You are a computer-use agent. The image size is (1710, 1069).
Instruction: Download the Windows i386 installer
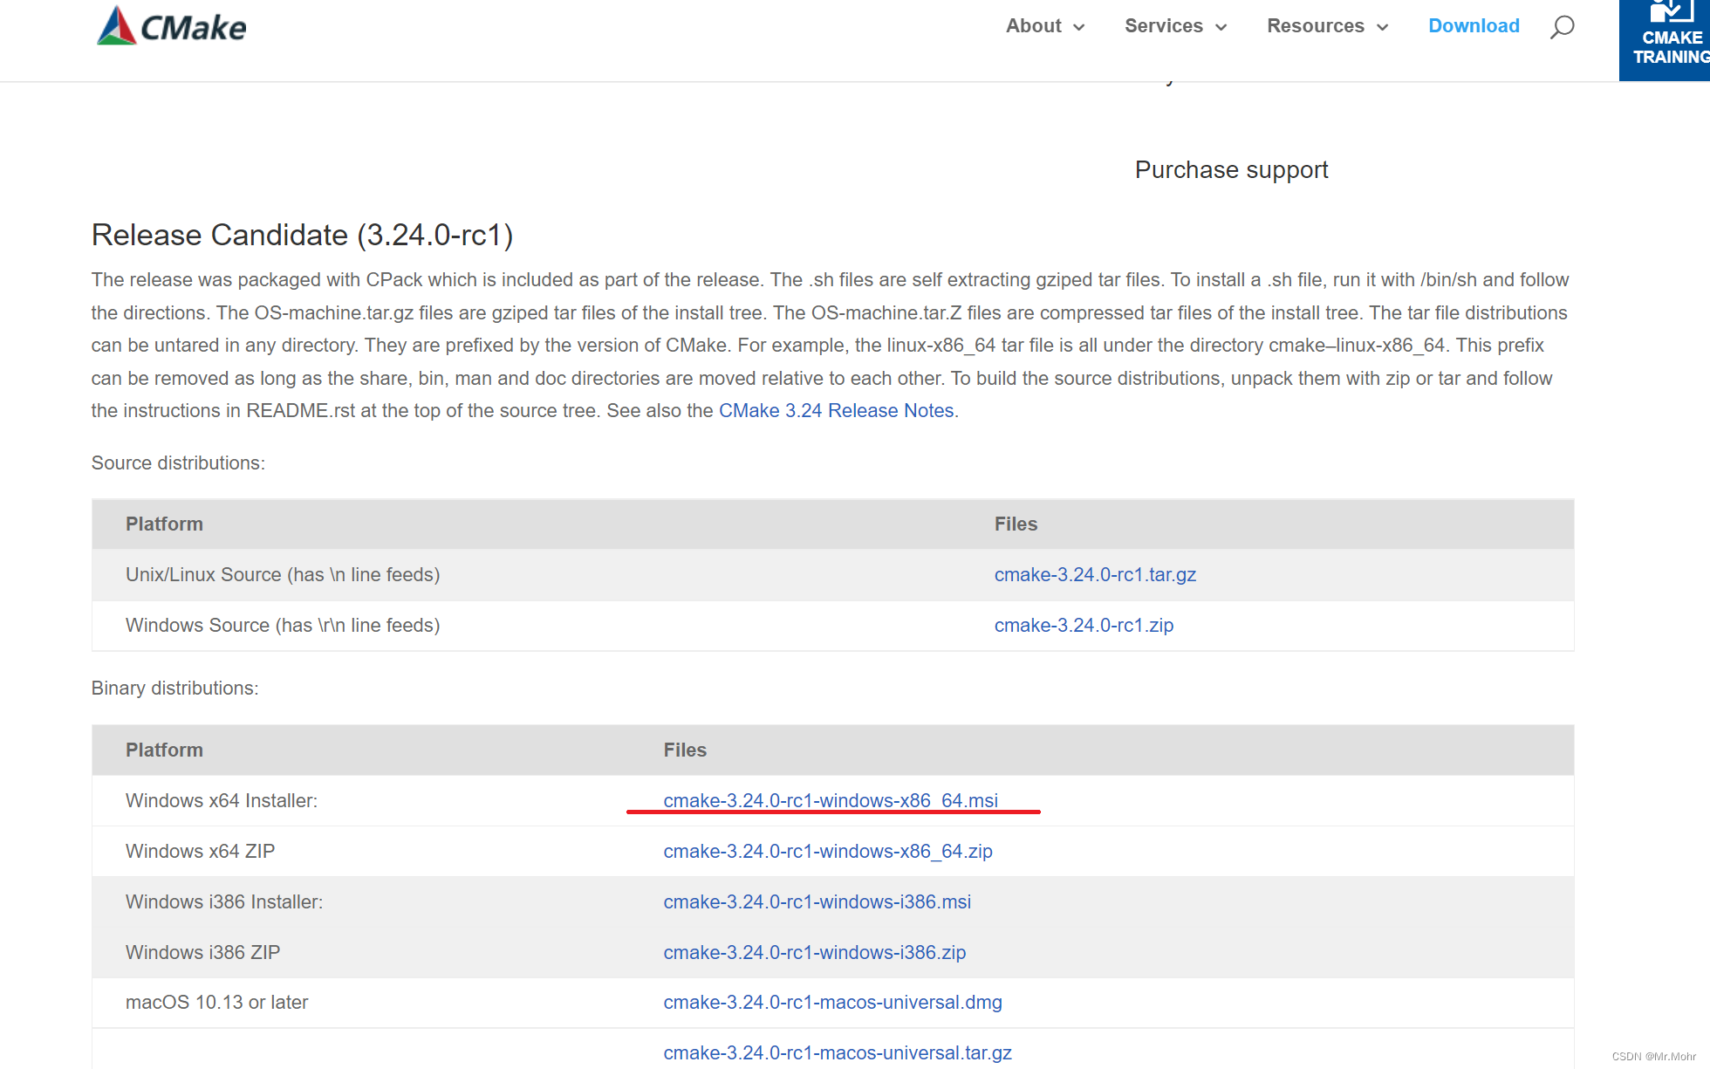[x=817, y=901]
